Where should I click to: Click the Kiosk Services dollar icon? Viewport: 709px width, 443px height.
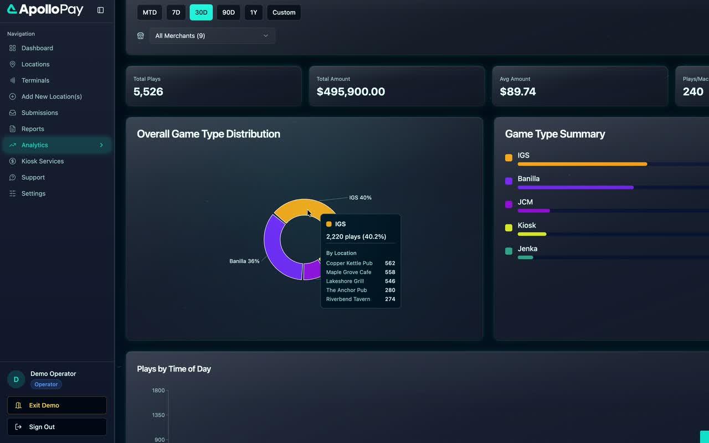coord(13,161)
